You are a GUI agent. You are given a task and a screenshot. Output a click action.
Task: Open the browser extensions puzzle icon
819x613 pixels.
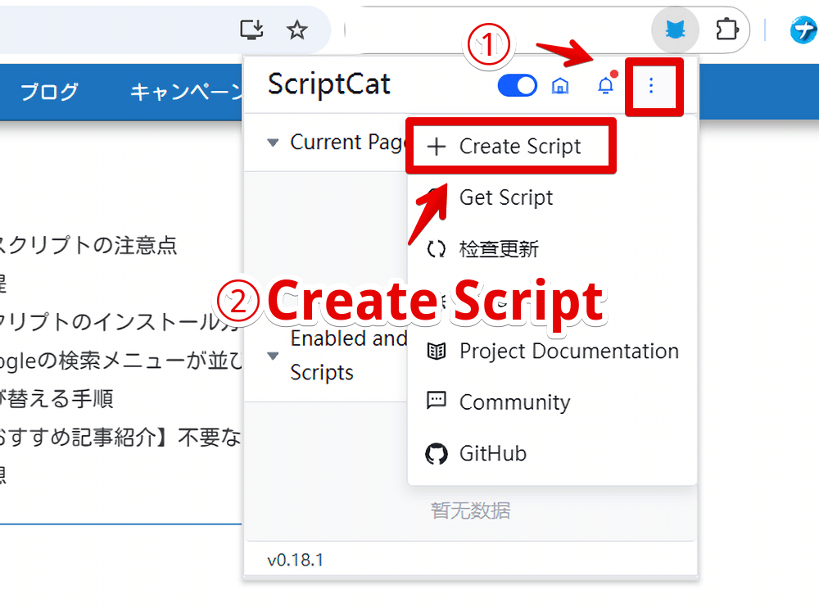pyautogui.click(x=727, y=30)
